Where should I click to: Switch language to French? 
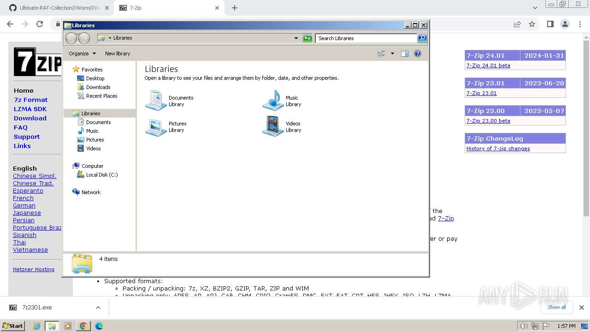click(x=23, y=198)
